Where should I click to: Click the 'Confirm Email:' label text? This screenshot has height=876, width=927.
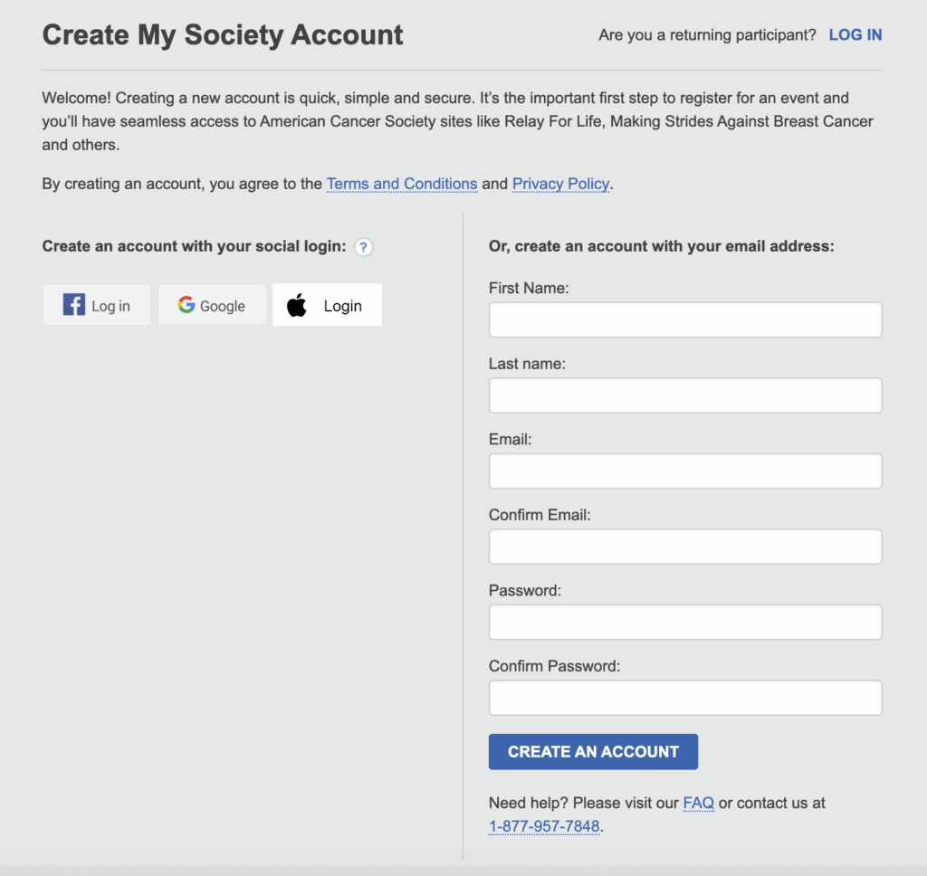click(x=540, y=515)
